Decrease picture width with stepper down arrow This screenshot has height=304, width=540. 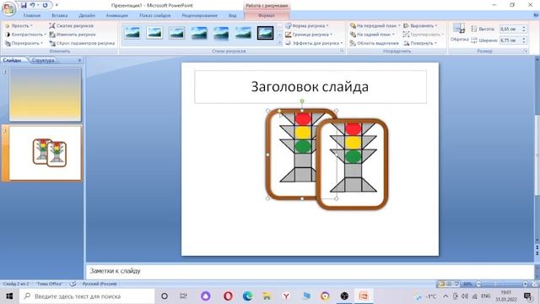[x=524, y=42]
